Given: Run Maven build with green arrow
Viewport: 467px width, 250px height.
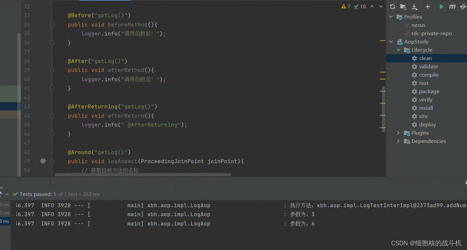Looking at the screenshot, I should tap(441, 6).
